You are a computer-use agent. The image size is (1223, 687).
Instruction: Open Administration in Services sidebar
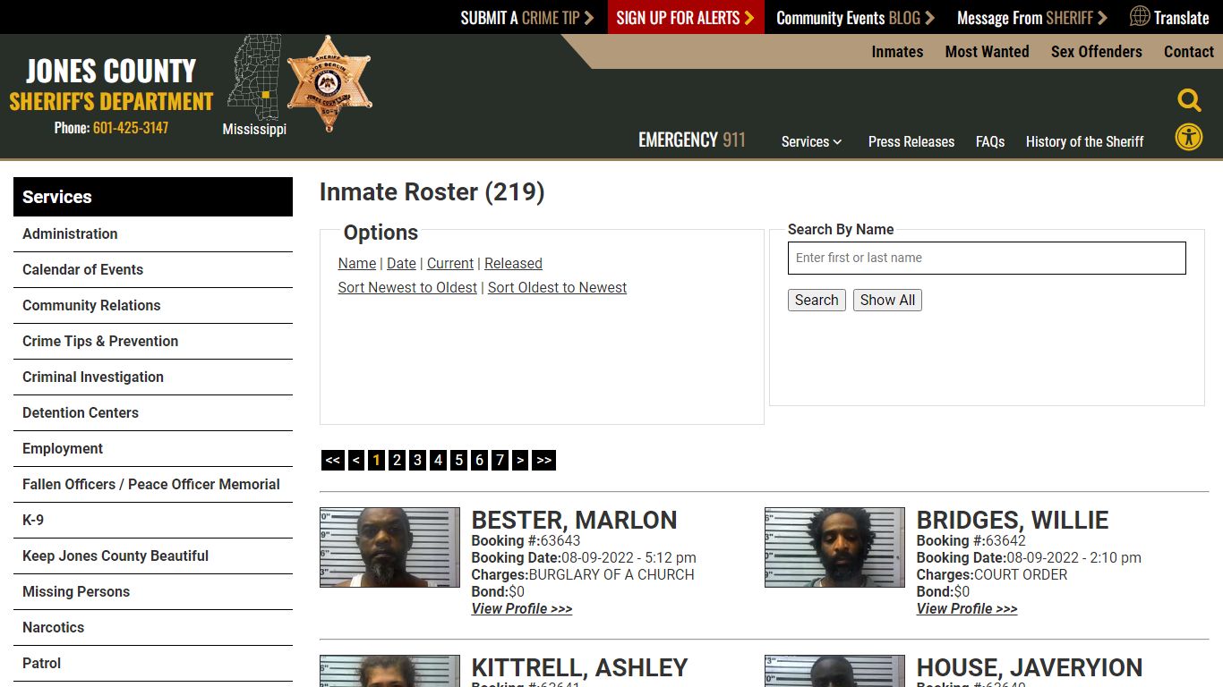pos(153,234)
